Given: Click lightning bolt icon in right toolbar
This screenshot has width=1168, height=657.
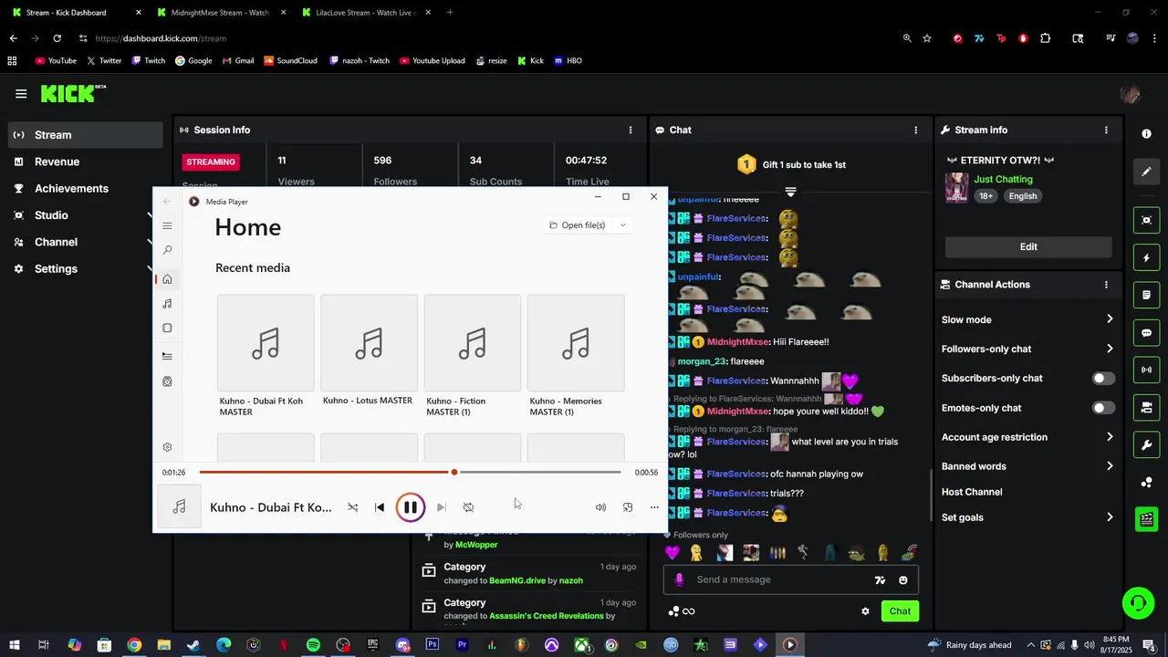Looking at the screenshot, I should (1147, 258).
